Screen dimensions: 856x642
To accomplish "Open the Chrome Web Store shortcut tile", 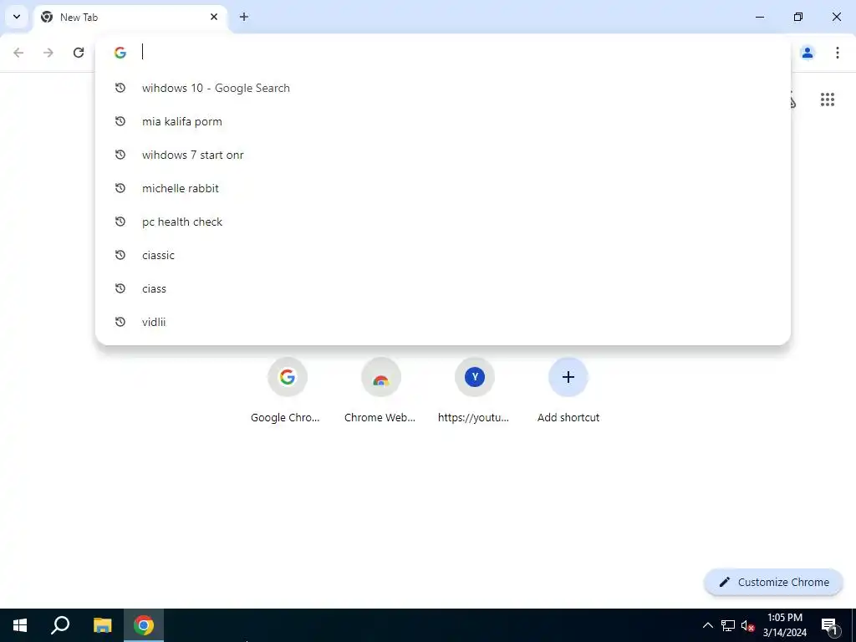I will pyautogui.click(x=380, y=390).
